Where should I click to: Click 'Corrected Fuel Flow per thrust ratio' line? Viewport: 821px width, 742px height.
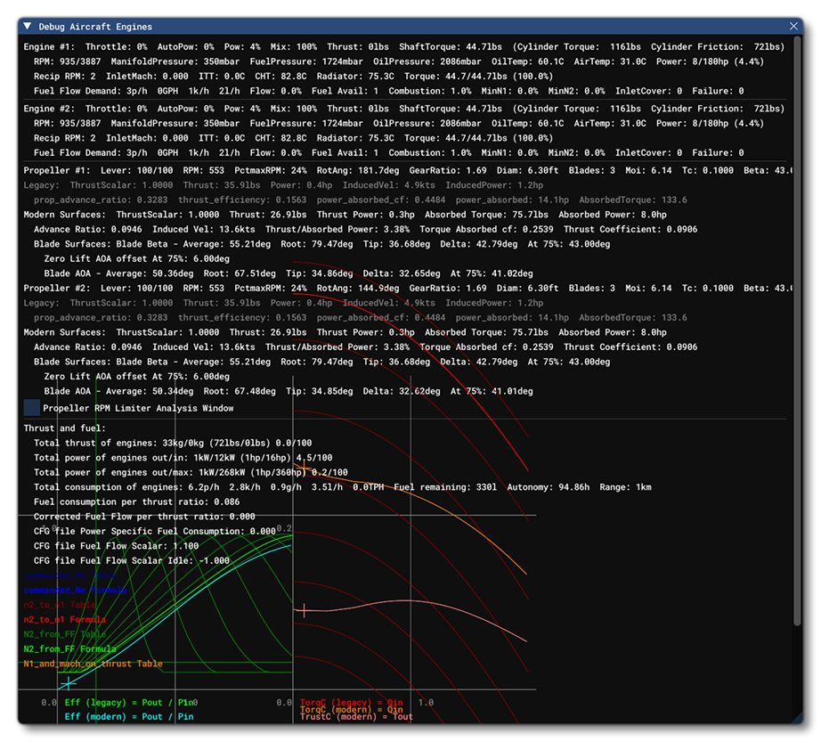point(144,517)
